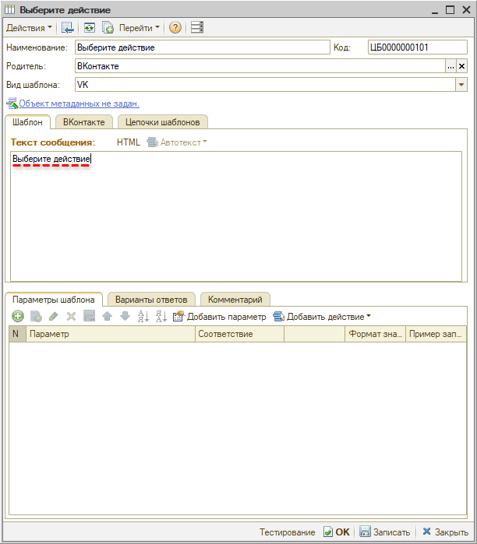Clear the Родитель field with X button

click(461, 67)
